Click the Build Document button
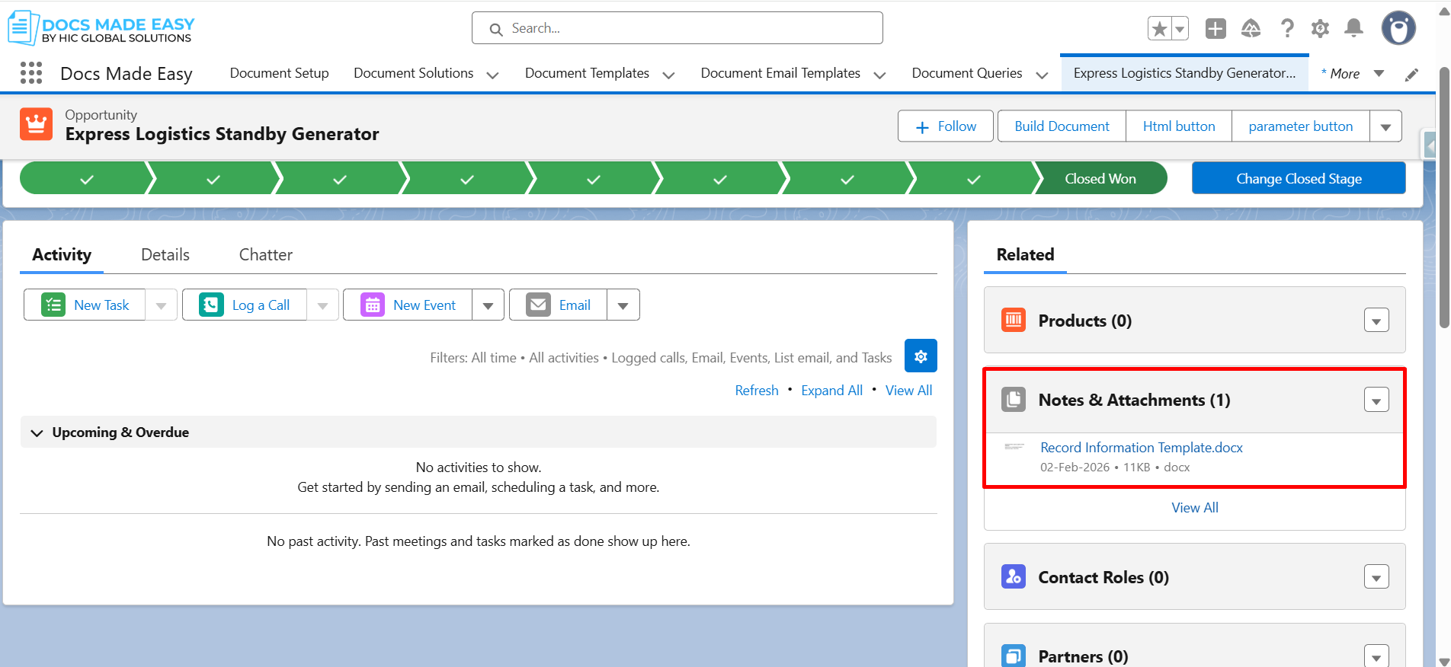The height and width of the screenshot is (667, 1451). coord(1062,126)
